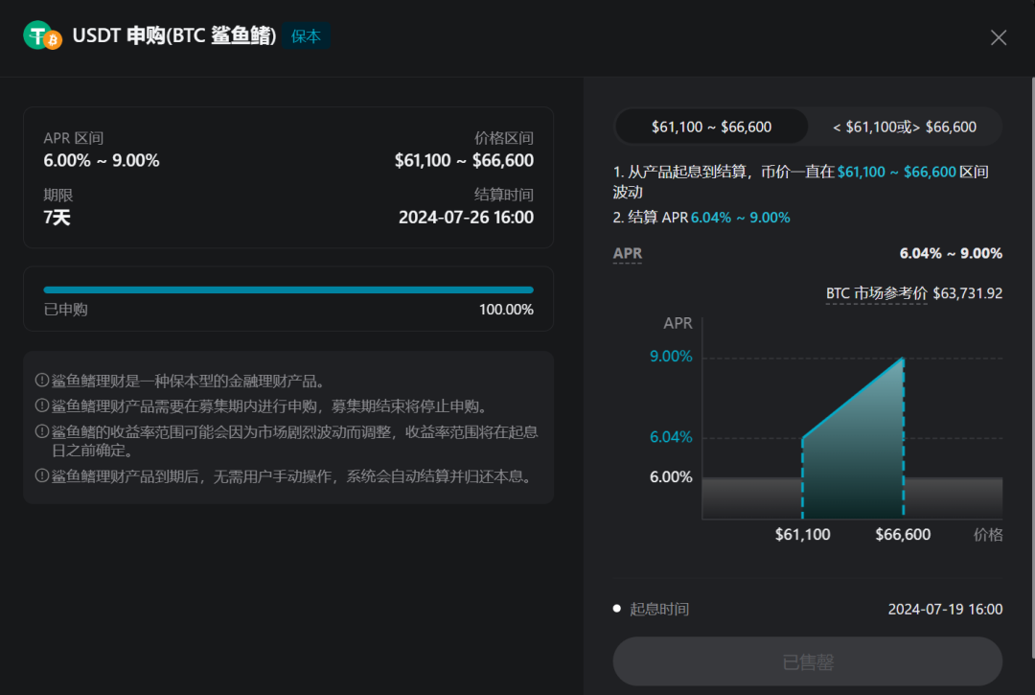This screenshot has height=695, width=1035.
Task: Click the settlement time 2024-07-26 16:00
Action: (466, 218)
